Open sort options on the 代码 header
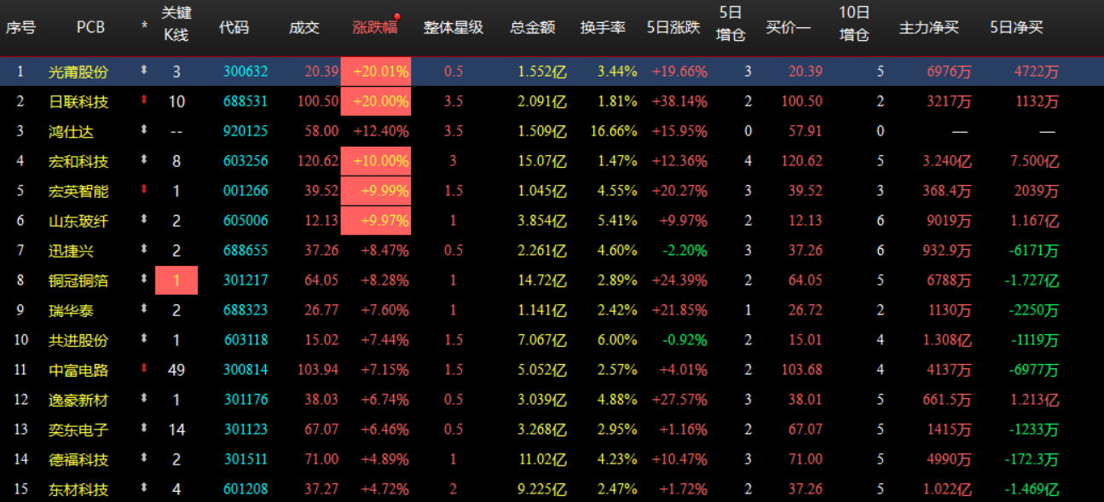Image resolution: width=1104 pixels, height=502 pixels. click(x=234, y=26)
